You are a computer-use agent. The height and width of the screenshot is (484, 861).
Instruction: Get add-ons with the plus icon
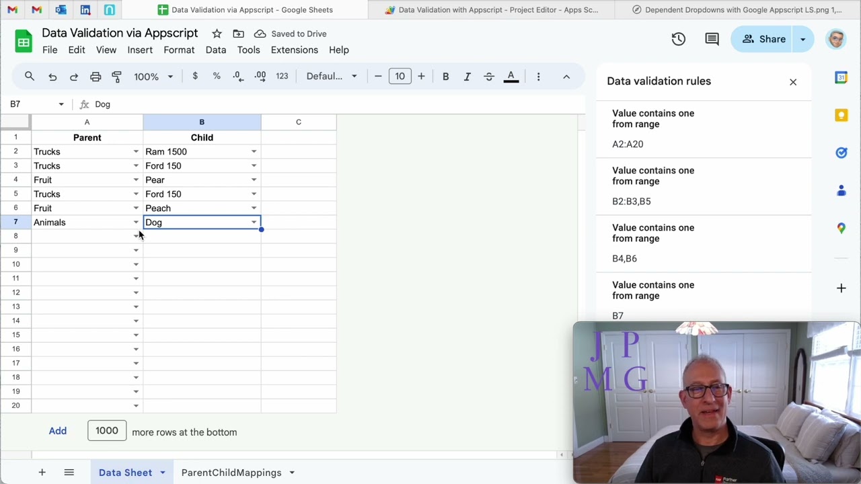click(841, 288)
